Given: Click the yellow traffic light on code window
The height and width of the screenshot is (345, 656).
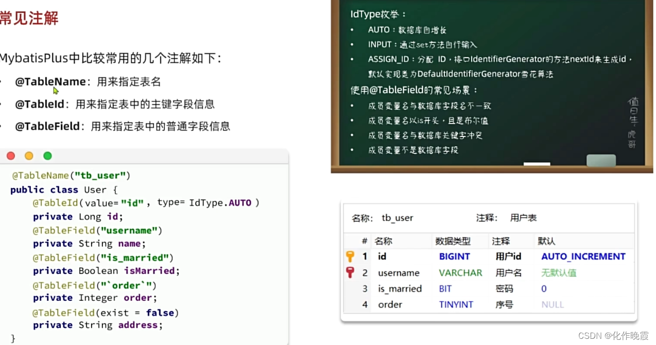Looking at the screenshot, I should point(29,156).
